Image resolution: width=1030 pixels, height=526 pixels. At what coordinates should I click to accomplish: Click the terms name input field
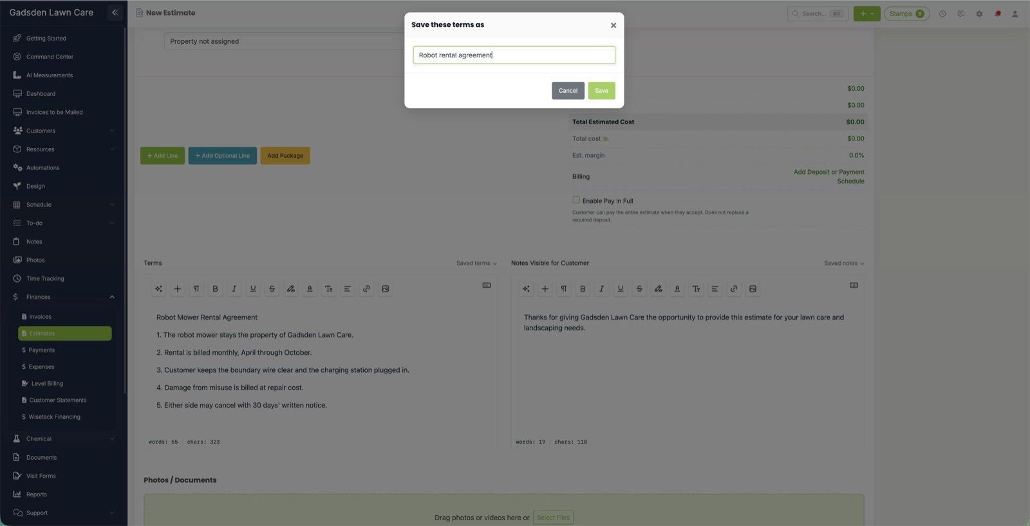514,55
